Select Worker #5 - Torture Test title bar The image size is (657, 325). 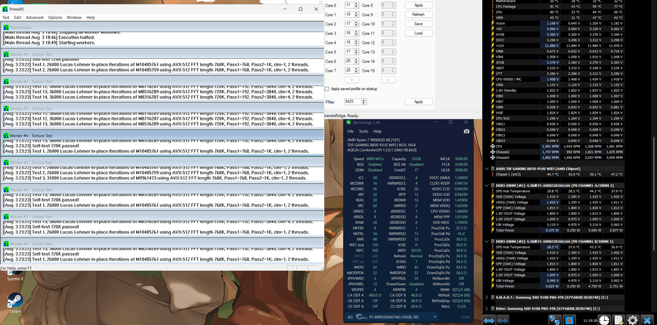[x=162, y=162]
